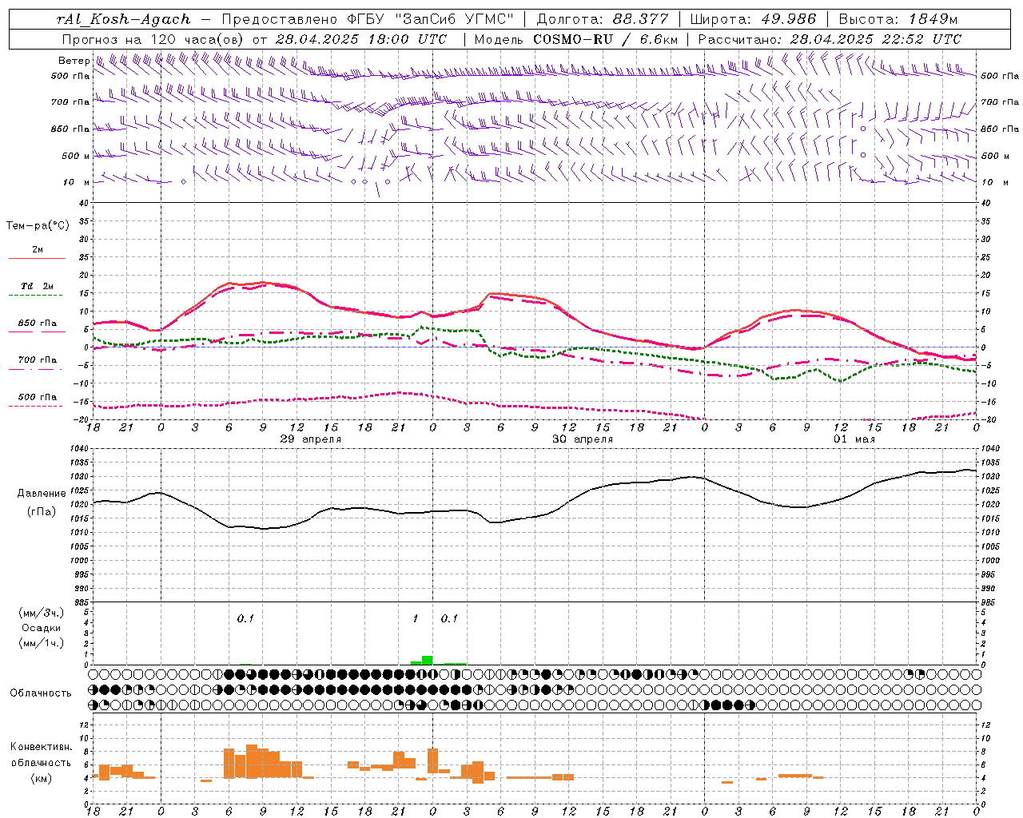Image resolution: width=1023 pixels, height=818 pixels.
Task: Select the 'Широта: 49.986' latitude field
Action: pyautogui.click(x=753, y=19)
